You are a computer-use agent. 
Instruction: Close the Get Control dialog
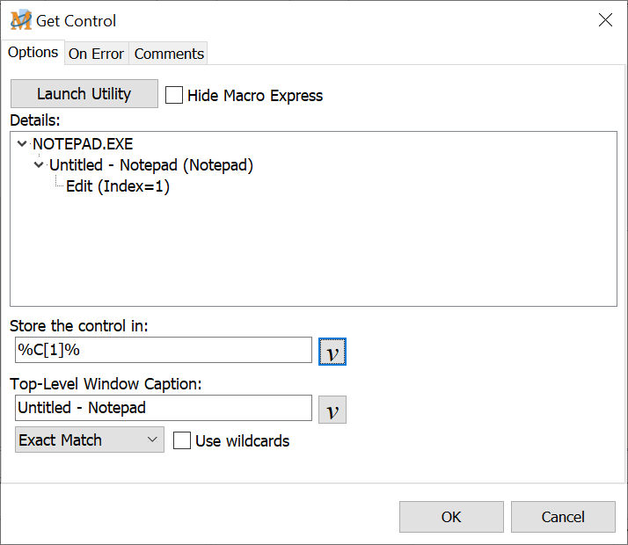[x=605, y=20]
